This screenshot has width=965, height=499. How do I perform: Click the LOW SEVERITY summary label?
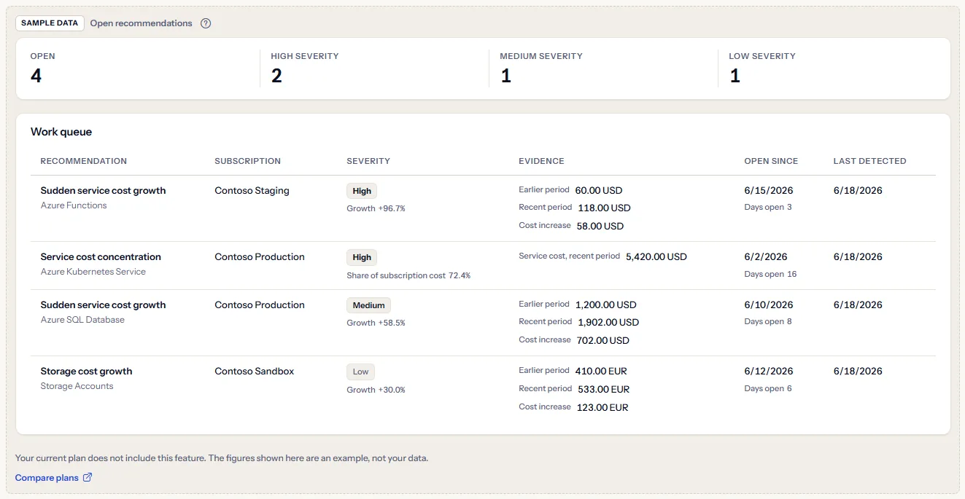762,56
